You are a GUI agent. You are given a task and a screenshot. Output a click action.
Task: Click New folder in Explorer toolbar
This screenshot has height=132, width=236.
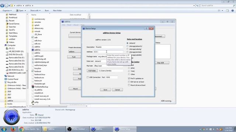[x=57, y=11]
